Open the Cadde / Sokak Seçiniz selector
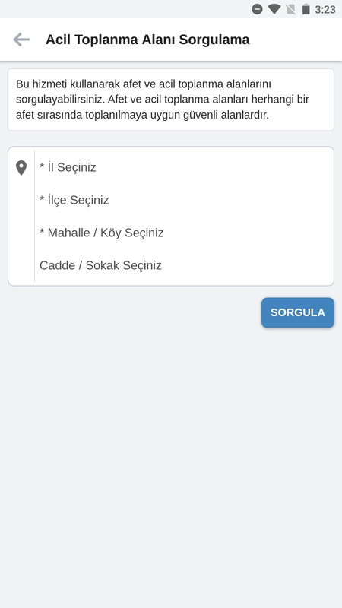 click(x=184, y=265)
